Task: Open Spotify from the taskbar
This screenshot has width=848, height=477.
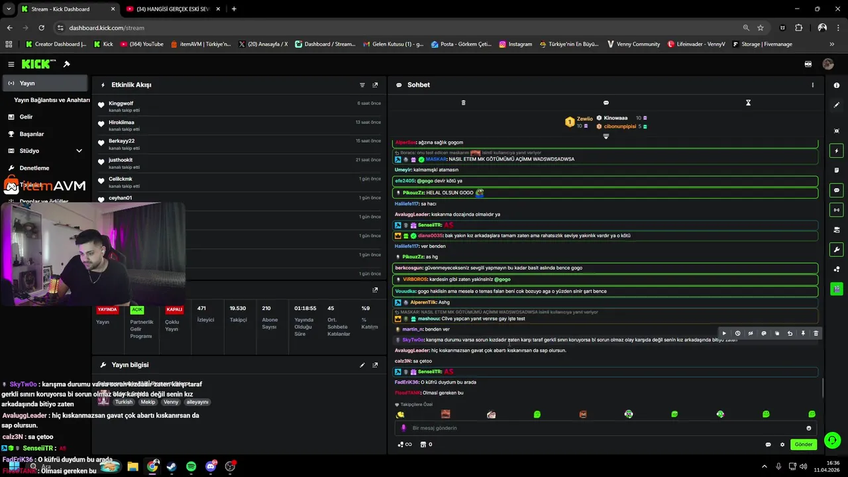Action: [x=191, y=466]
